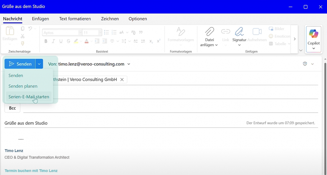327x175 pixels.
Task: Click the Emoticon smiley button
Action: pyautogui.click(x=279, y=36)
